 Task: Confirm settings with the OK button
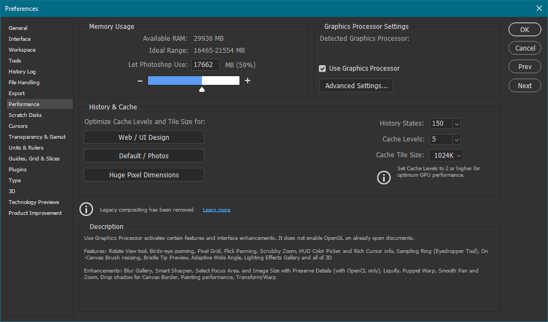click(524, 29)
